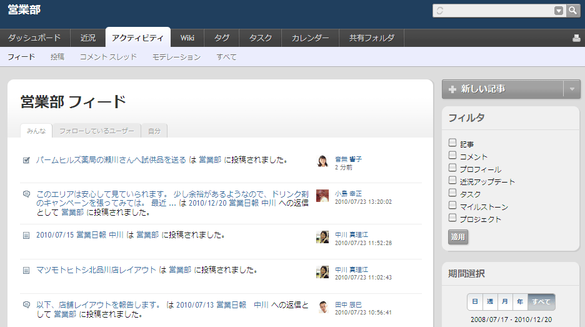Open the コメントスレッド sub-navigation item
This screenshot has height=327, width=585.
click(108, 57)
